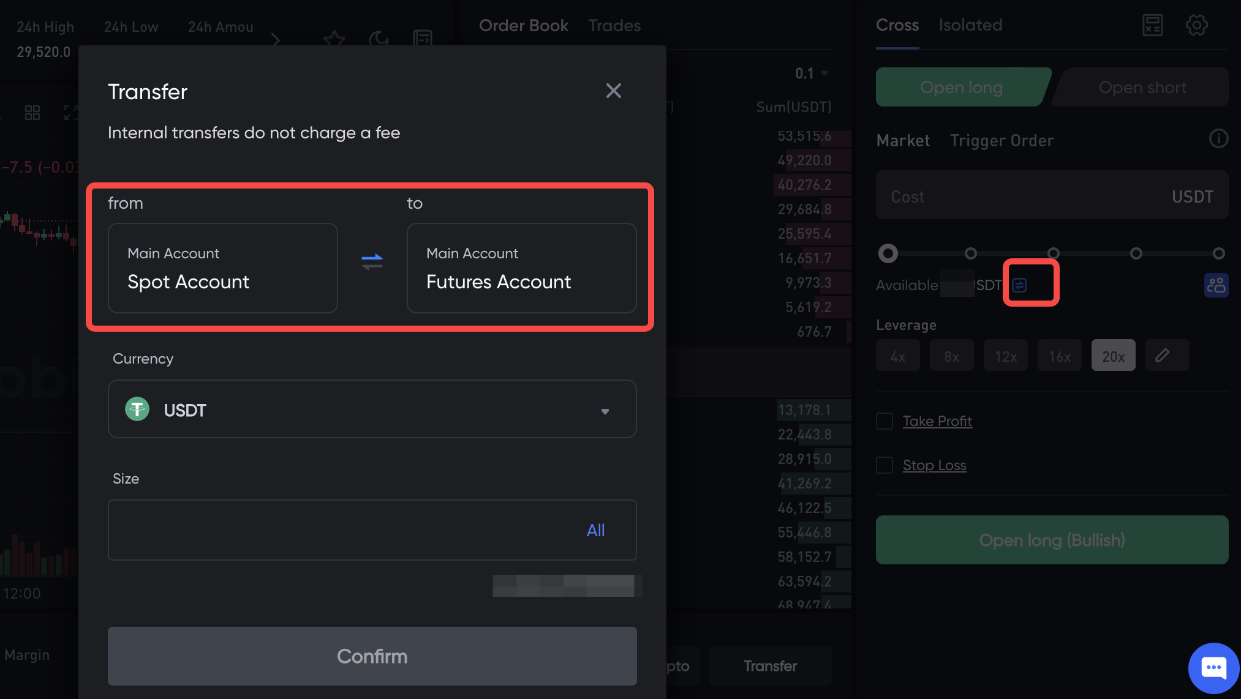Enable the Stop Loss checkbox
1241x699 pixels.
885,465
